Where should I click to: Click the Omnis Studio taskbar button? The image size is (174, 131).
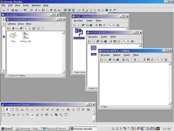pyautogui.click(x=83, y=129)
